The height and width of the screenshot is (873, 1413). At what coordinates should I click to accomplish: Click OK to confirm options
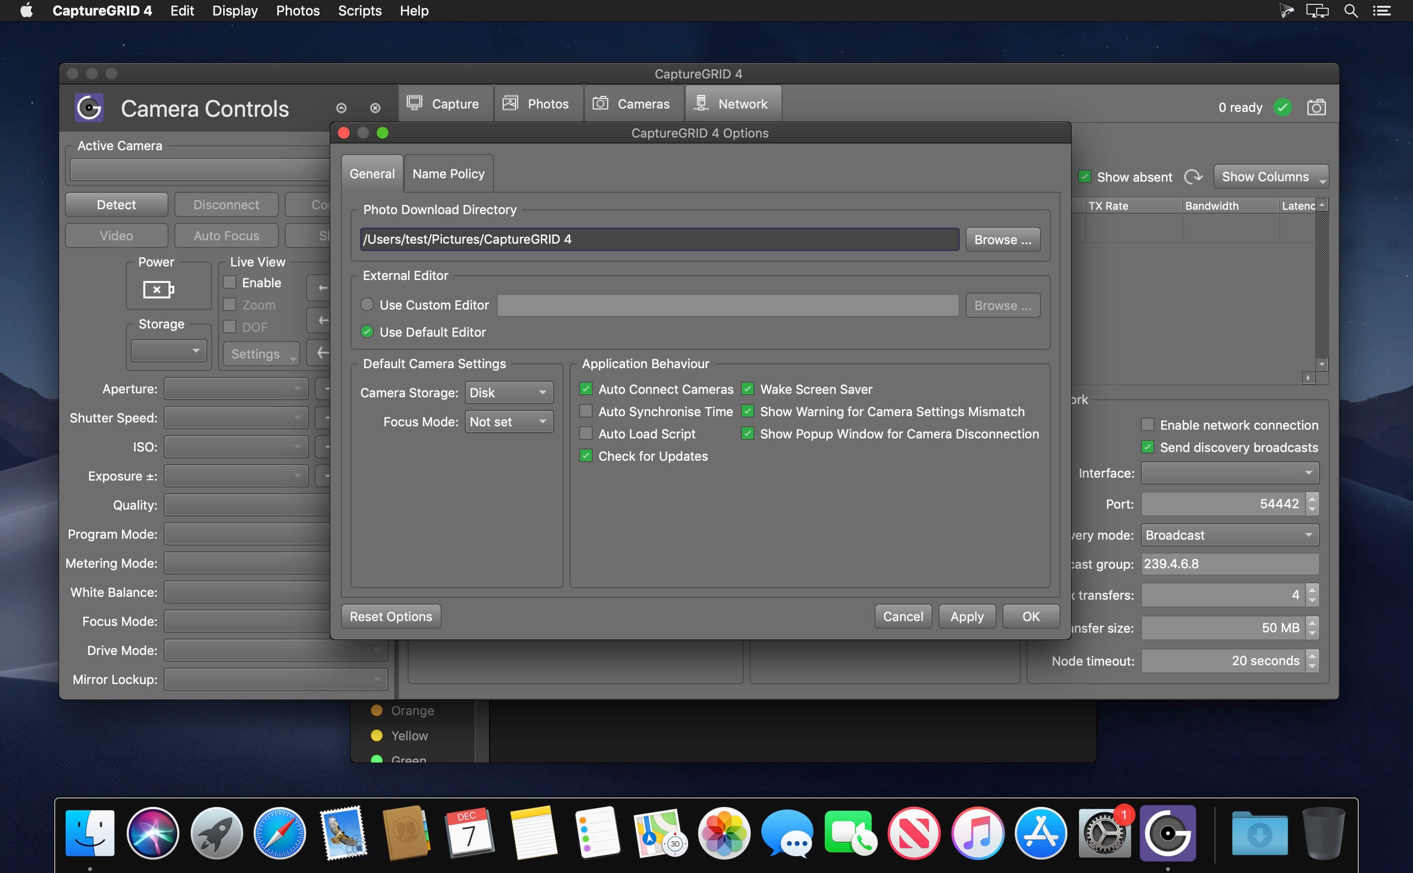click(x=1030, y=617)
